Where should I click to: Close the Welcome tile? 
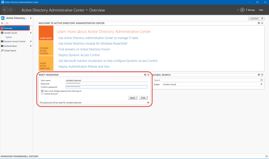pos(259,23)
